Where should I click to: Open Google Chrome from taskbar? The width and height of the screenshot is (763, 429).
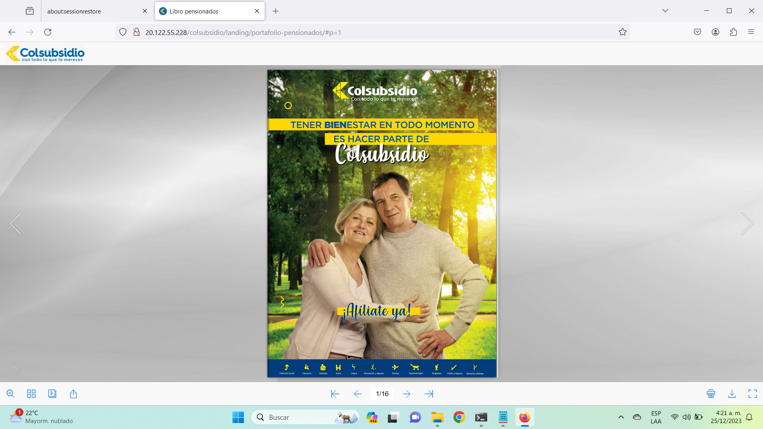[x=459, y=417]
